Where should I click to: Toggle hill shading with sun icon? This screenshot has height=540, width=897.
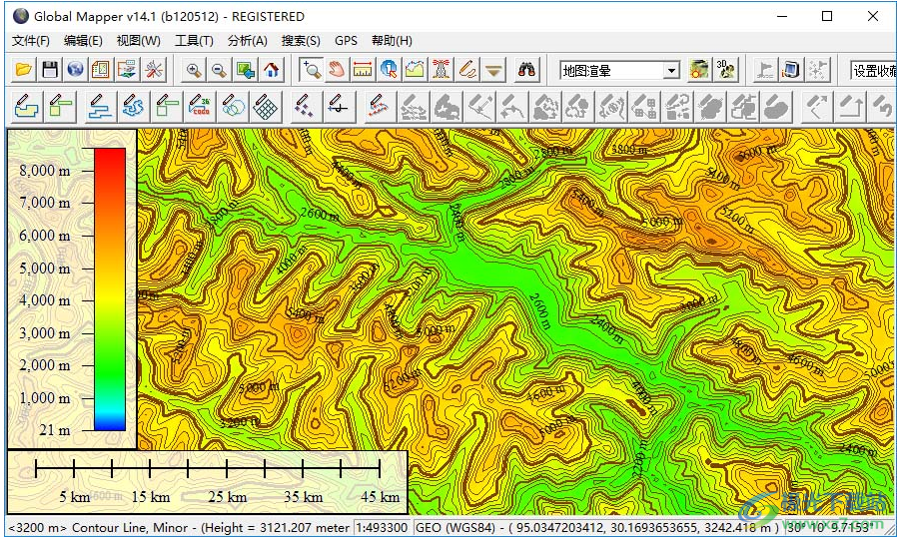[x=699, y=70]
